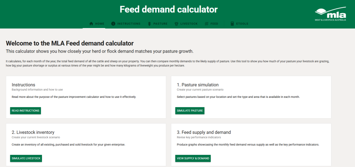
Task: Click the READ INSTRUCTIONS button
Action: point(26,111)
